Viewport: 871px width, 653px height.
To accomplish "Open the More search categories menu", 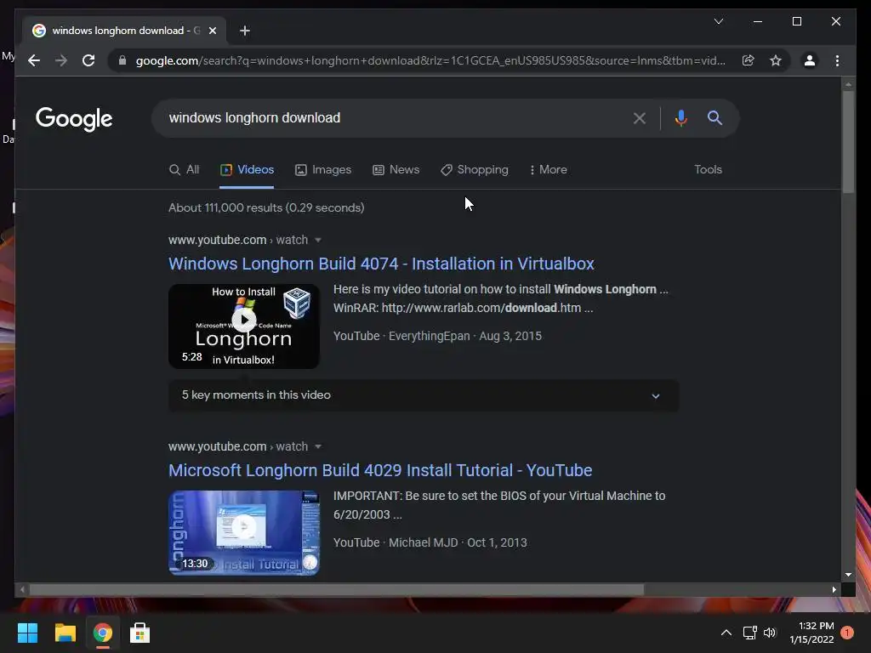I will [549, 170].
